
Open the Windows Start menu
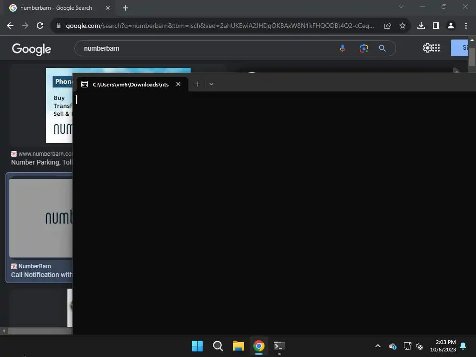pyautogui.click(x=197, y=346)
